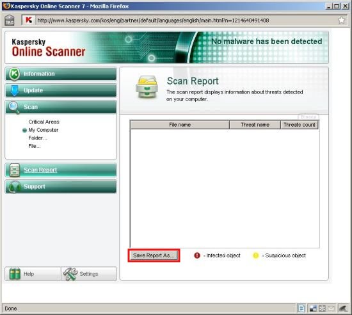
Task: Click the Save Report As... button
Action: point(154,255)
